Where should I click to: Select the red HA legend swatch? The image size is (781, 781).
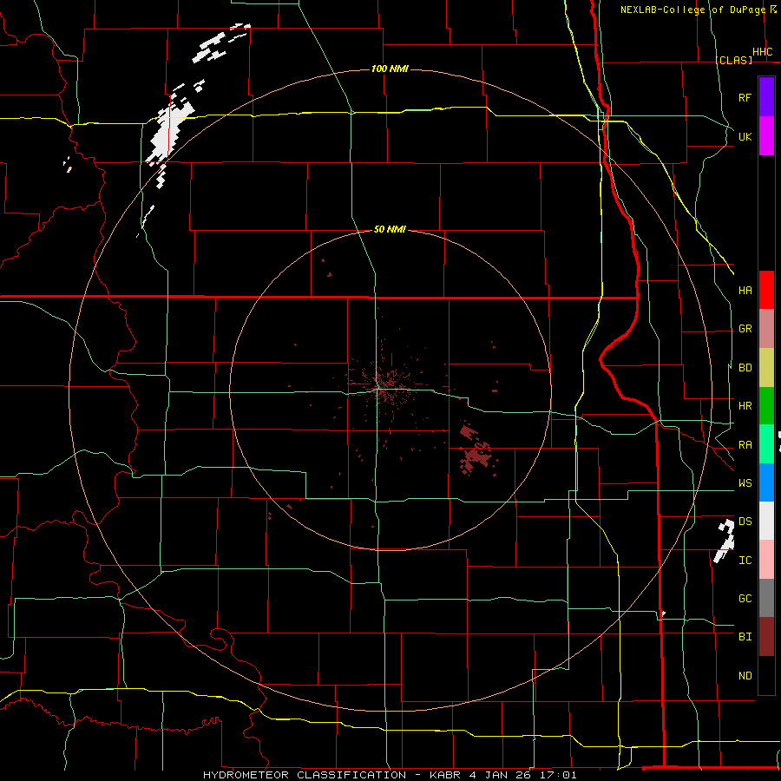coord(766,290)
